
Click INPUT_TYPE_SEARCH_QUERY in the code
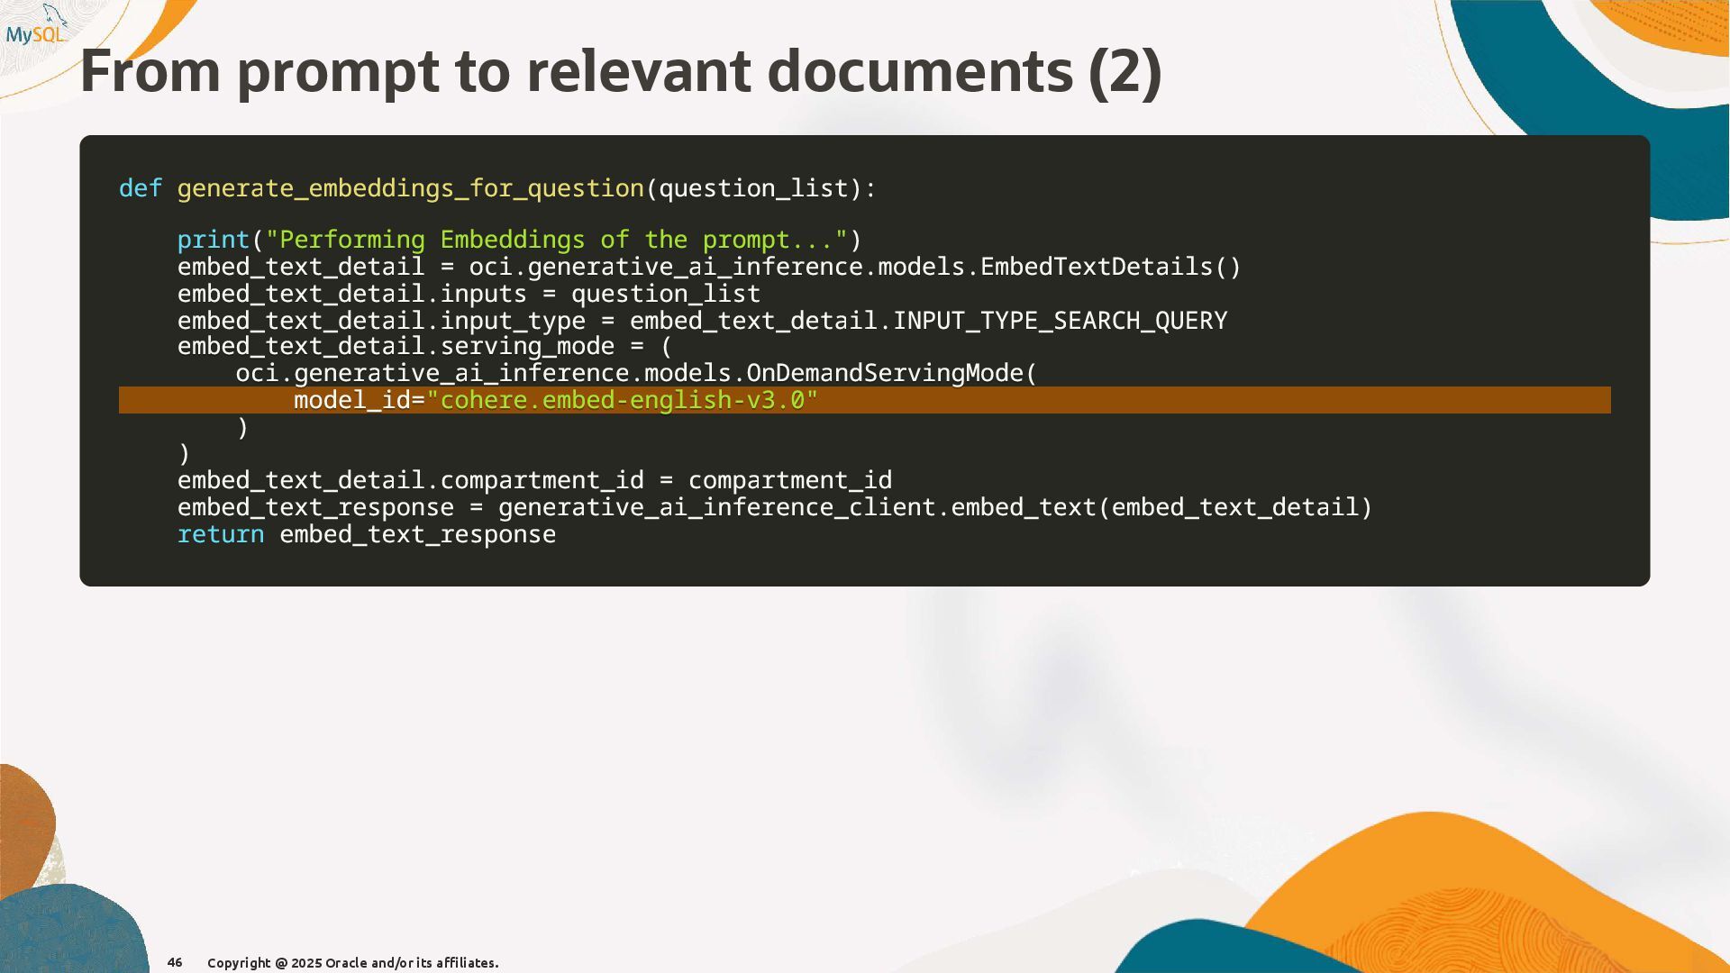coord(1060,321)
